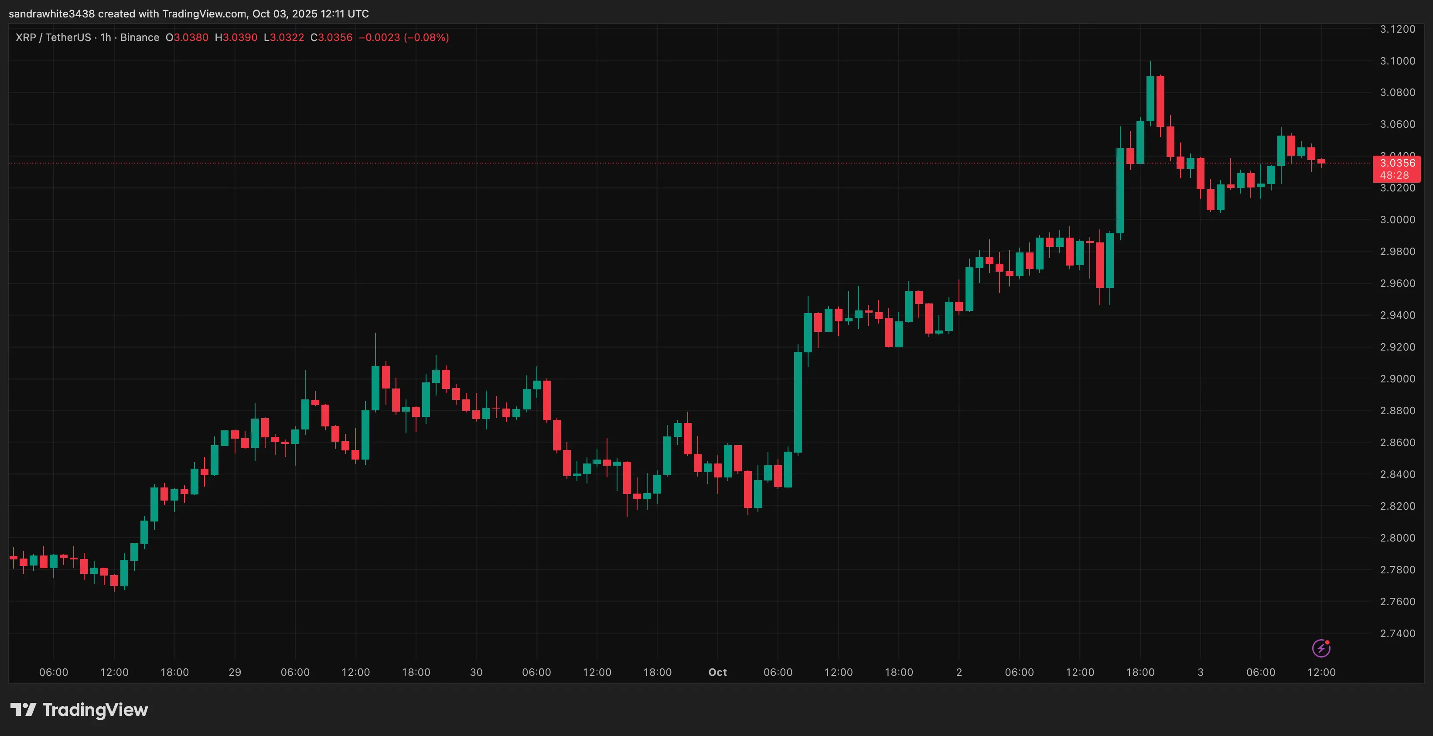The width and height of the screenshot is (1433, 736).
Task: Click the low value L3.0322
Action: pyautogui.click(x=284, y=37)
